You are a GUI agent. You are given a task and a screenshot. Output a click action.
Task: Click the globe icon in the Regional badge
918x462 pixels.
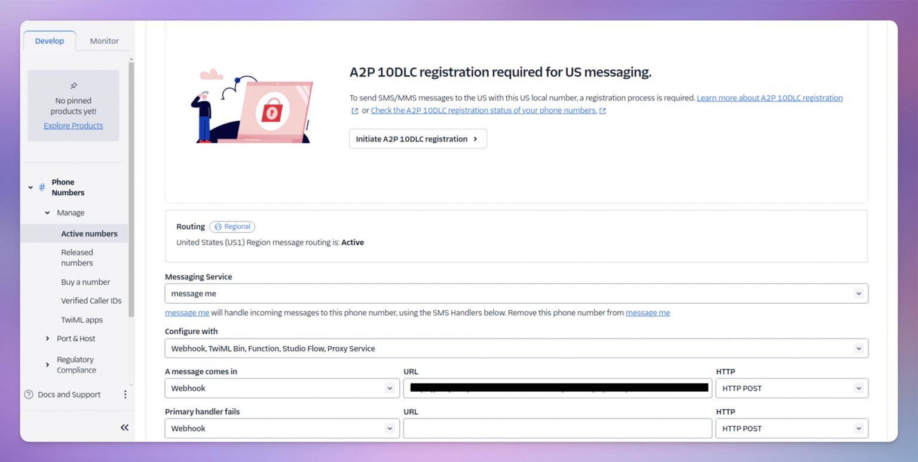(219, 226)
